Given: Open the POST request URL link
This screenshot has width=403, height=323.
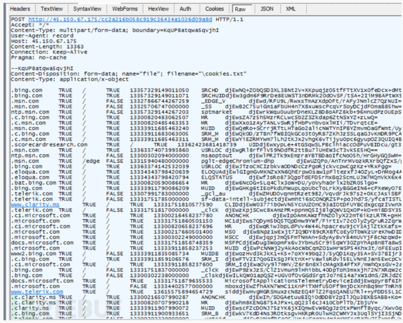Looking at the screenshot, I should [120, 19].
